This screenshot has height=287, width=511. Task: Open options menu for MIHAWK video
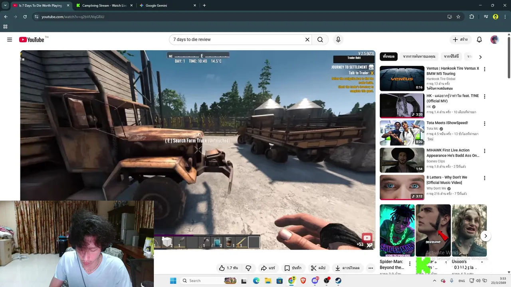[485, 151]
